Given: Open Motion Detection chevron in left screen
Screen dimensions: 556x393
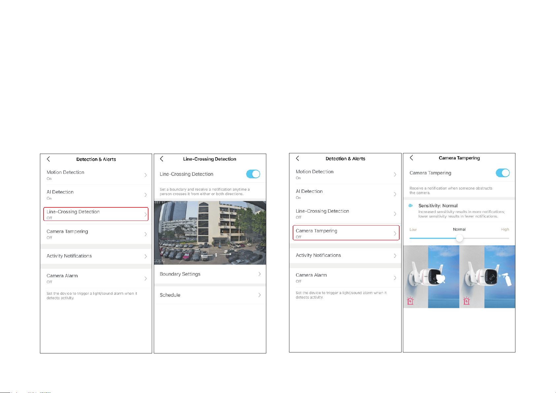Looking at the screenshot, I should coord(146,175).
